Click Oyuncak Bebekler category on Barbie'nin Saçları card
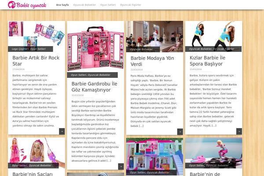Viewport: 264px width, 176px height. [40, 165]
